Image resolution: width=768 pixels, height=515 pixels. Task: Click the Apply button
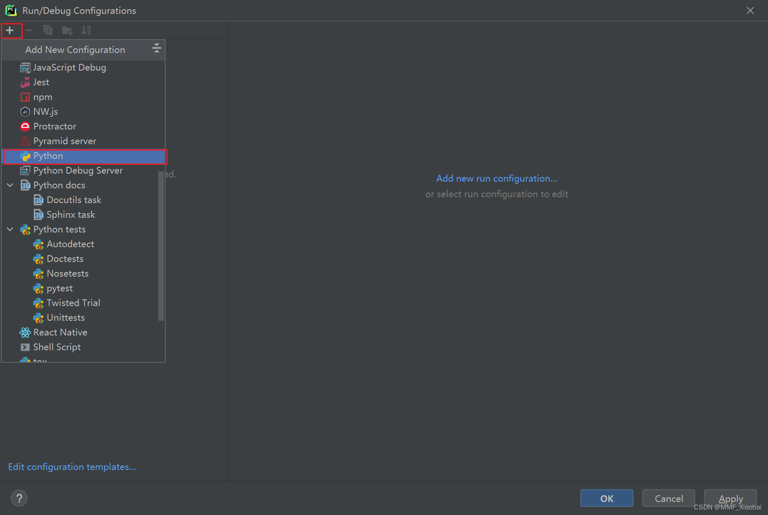[x=731, y=499]
